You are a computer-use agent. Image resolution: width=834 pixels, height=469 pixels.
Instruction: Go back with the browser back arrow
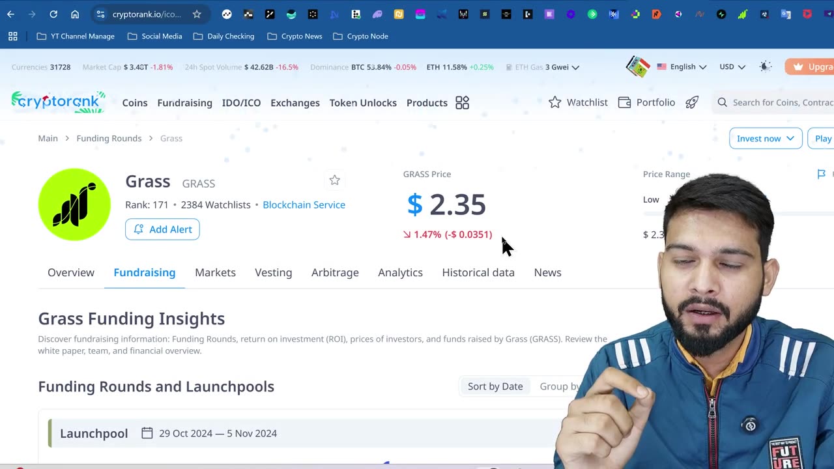[10, 14]
